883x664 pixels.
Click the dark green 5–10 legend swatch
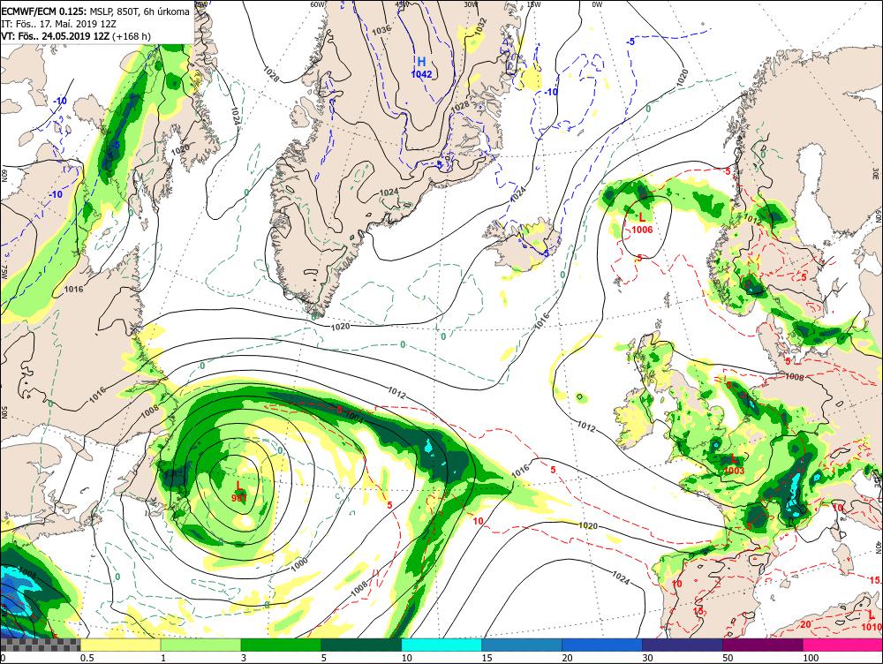[x=361, y=645]
